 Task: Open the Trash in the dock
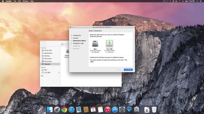click(154, 110)
